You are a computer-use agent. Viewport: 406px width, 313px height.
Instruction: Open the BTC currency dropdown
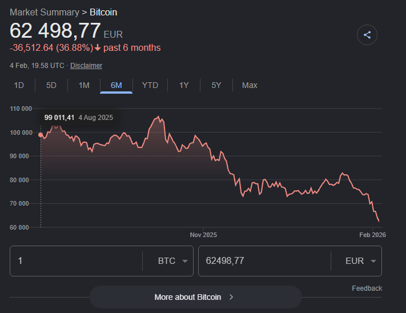coord(173,260)
